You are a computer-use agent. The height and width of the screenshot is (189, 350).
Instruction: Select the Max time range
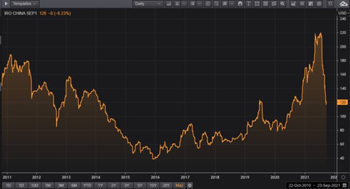click(179, 186)
